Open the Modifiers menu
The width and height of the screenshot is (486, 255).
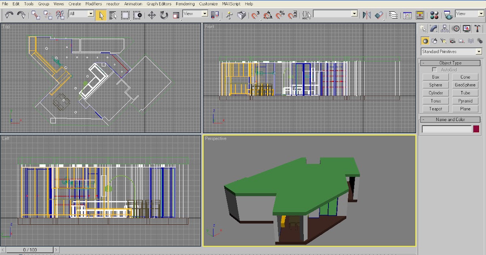tap(94, 4)
